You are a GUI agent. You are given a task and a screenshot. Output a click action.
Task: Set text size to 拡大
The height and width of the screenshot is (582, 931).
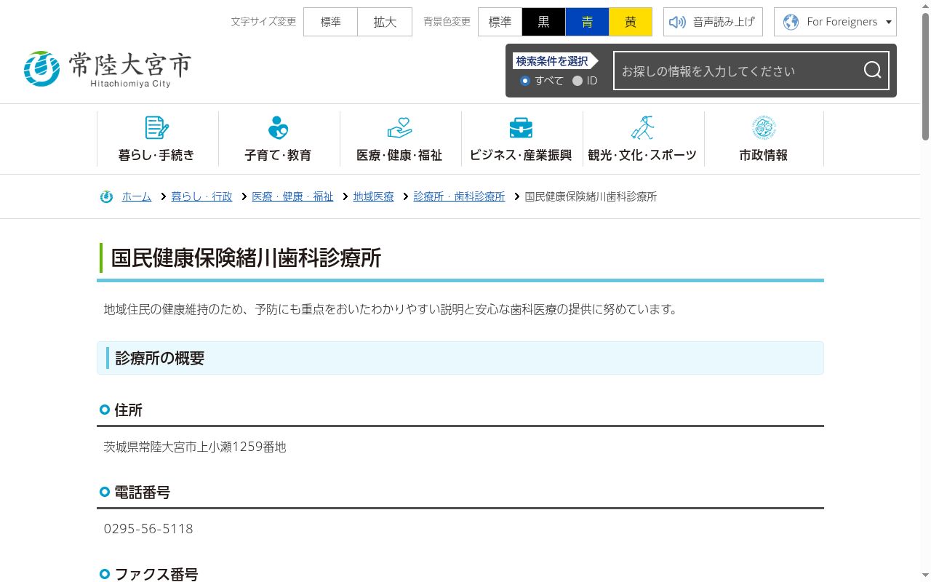click(x=385, y=22)
